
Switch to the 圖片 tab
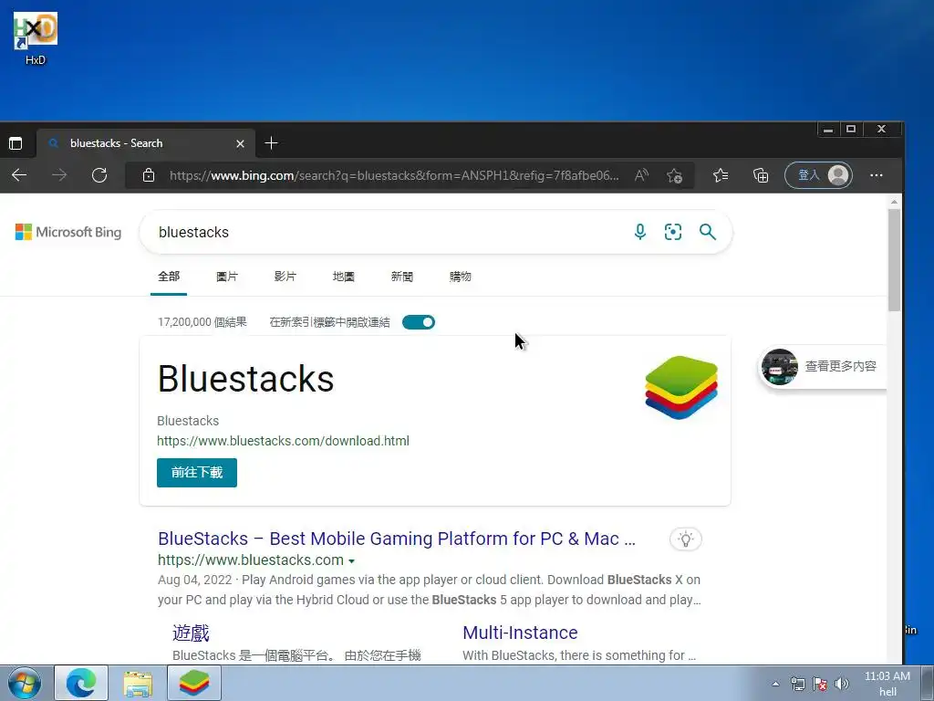click(227, 277)
